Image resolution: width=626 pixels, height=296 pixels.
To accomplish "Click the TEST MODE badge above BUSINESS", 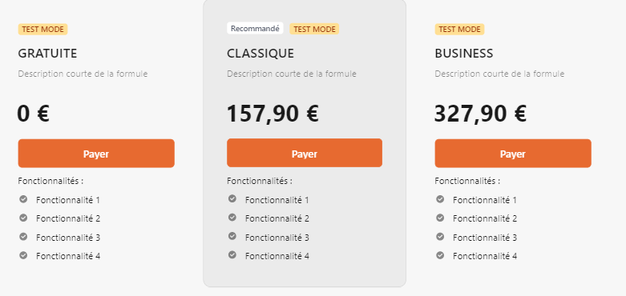I will pos(459,30).
